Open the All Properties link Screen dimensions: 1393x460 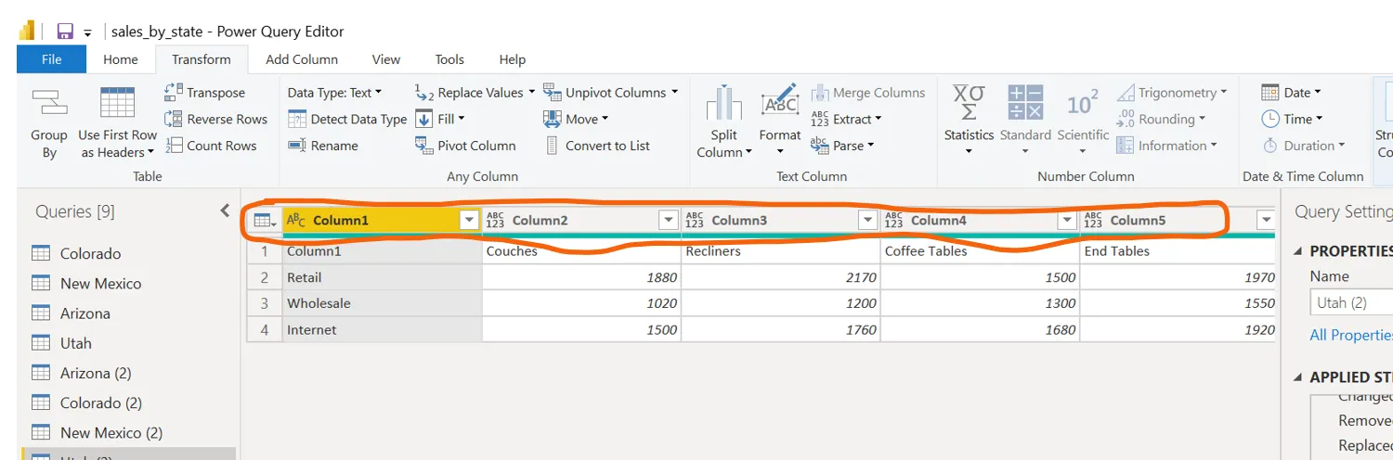(1350, 335)
